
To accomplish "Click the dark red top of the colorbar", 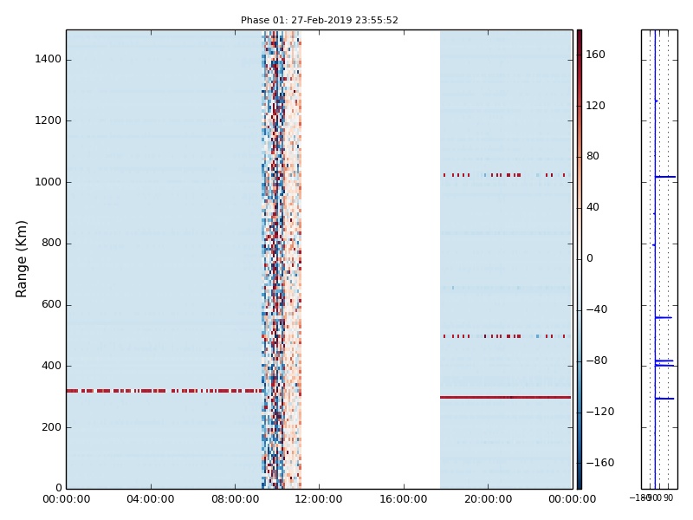I will coord(580,35).
